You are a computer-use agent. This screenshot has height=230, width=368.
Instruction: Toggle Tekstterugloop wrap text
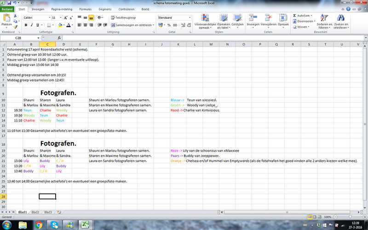tap(123, 17)
